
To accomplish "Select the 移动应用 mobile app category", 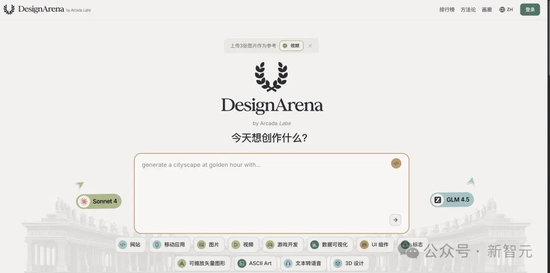I will coord(170,245).
